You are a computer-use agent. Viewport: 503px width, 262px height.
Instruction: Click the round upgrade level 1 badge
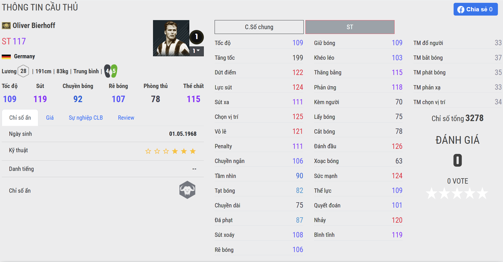(196, 37)
